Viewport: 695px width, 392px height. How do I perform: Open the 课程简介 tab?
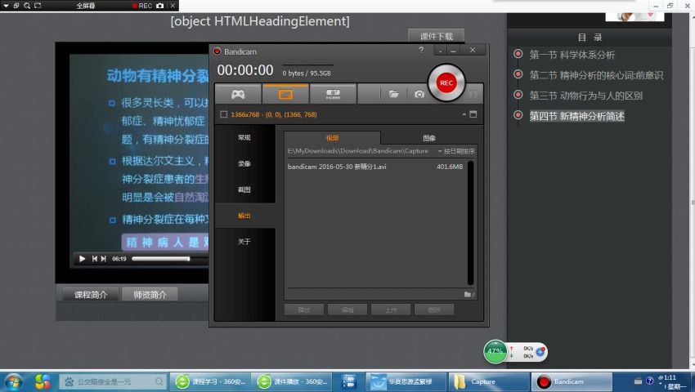(x=91, y=295)
